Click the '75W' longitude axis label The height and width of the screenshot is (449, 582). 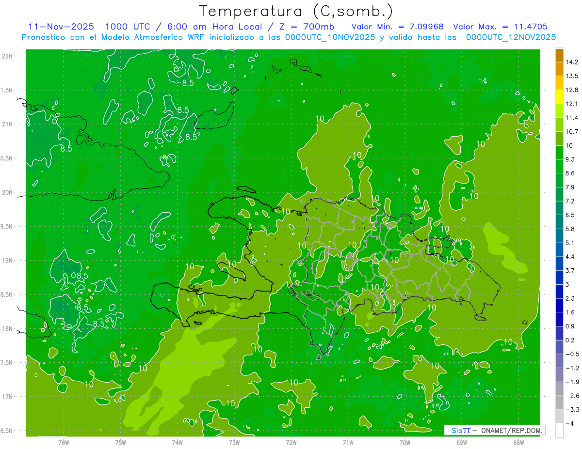(x=121, y=442)
